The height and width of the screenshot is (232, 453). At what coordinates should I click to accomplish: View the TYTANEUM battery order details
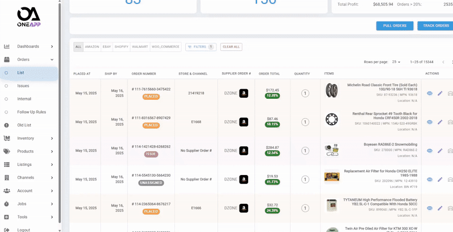click(x=430, y=208)
